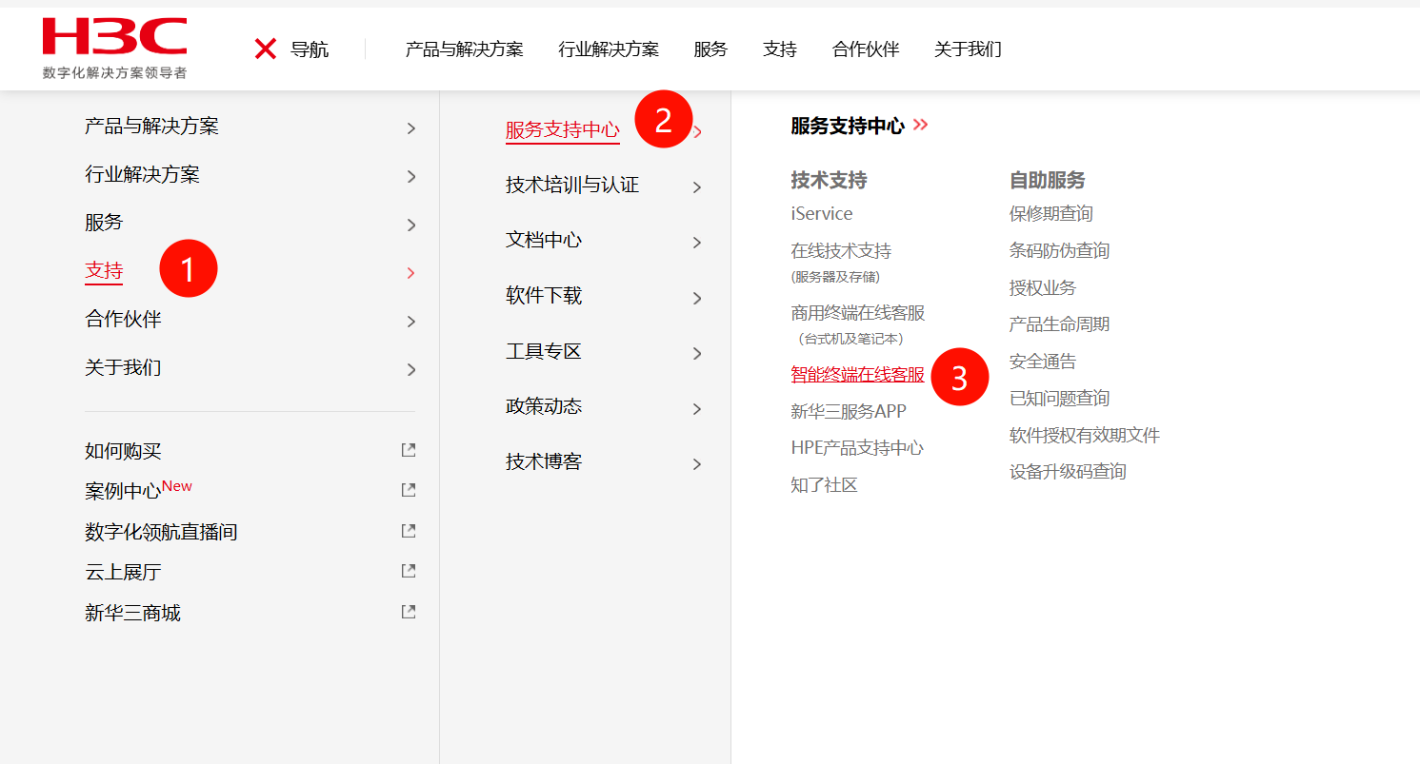
Task: Open external link icon beside 新华三商城
Action: point(409,612)
